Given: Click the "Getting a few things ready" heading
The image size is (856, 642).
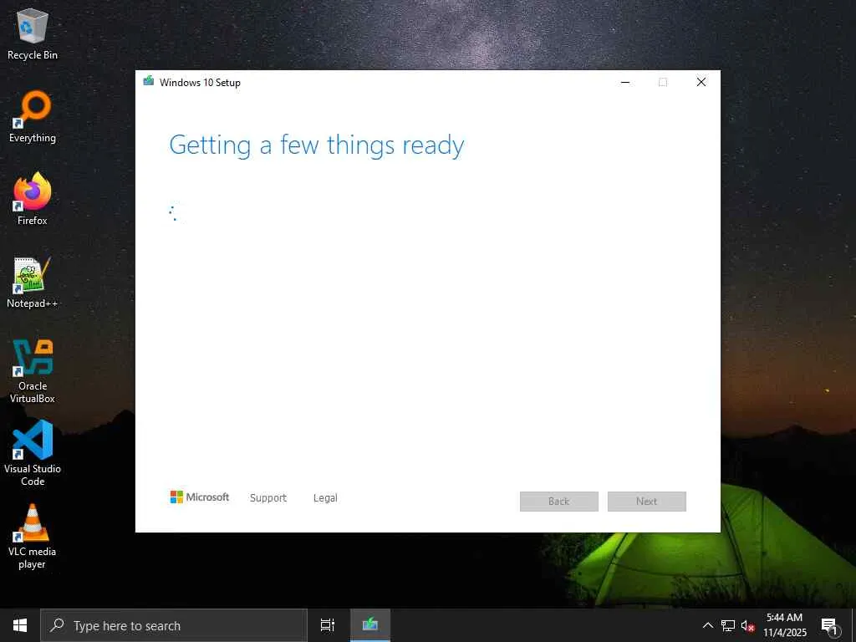Looking at the screenshot, I should 317,145.
